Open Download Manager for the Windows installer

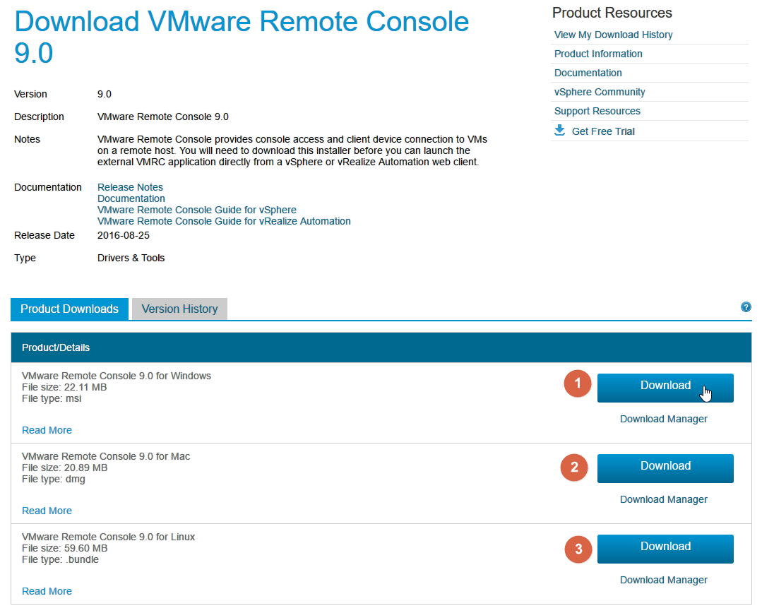pos(663,419)
